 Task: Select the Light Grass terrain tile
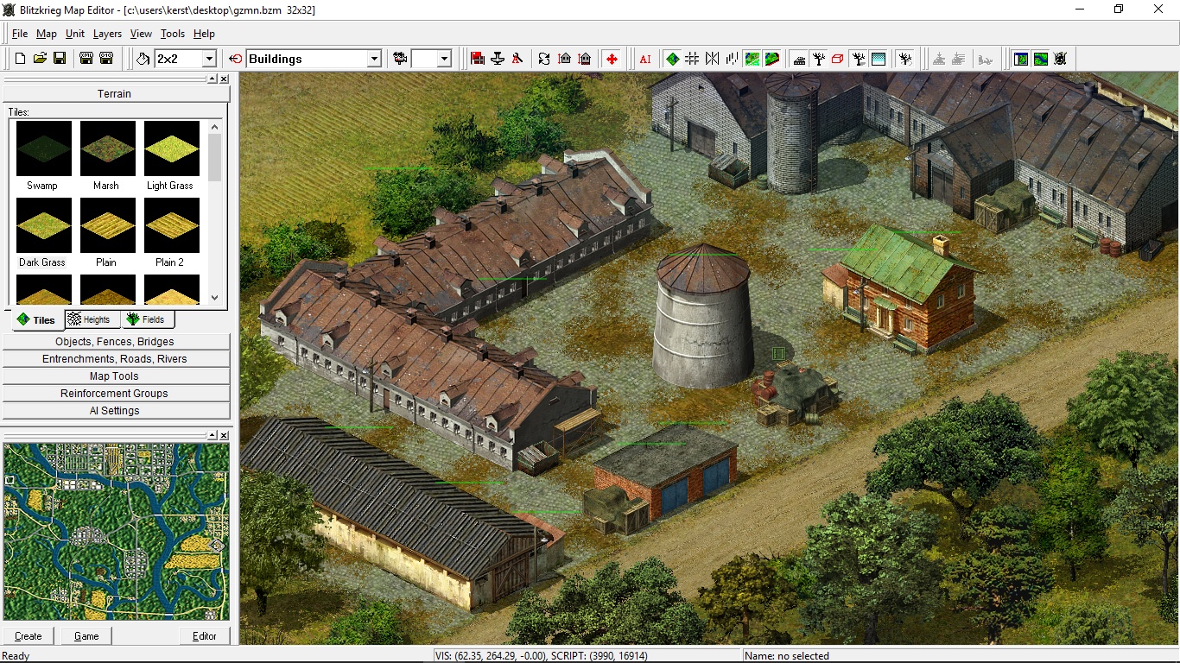coord(171,155)
